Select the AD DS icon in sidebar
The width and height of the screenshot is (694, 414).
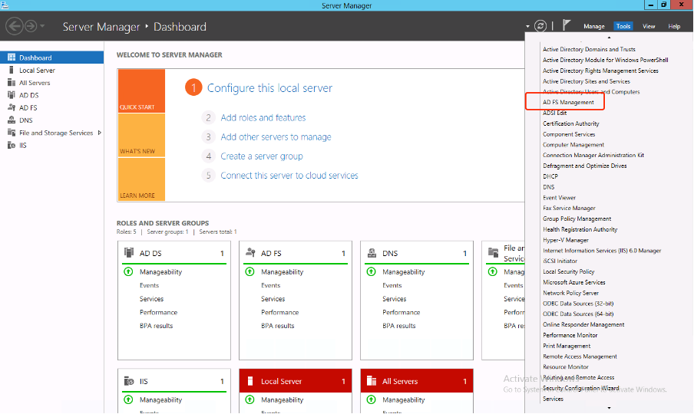pyautogui.click(x=11, y=95)
